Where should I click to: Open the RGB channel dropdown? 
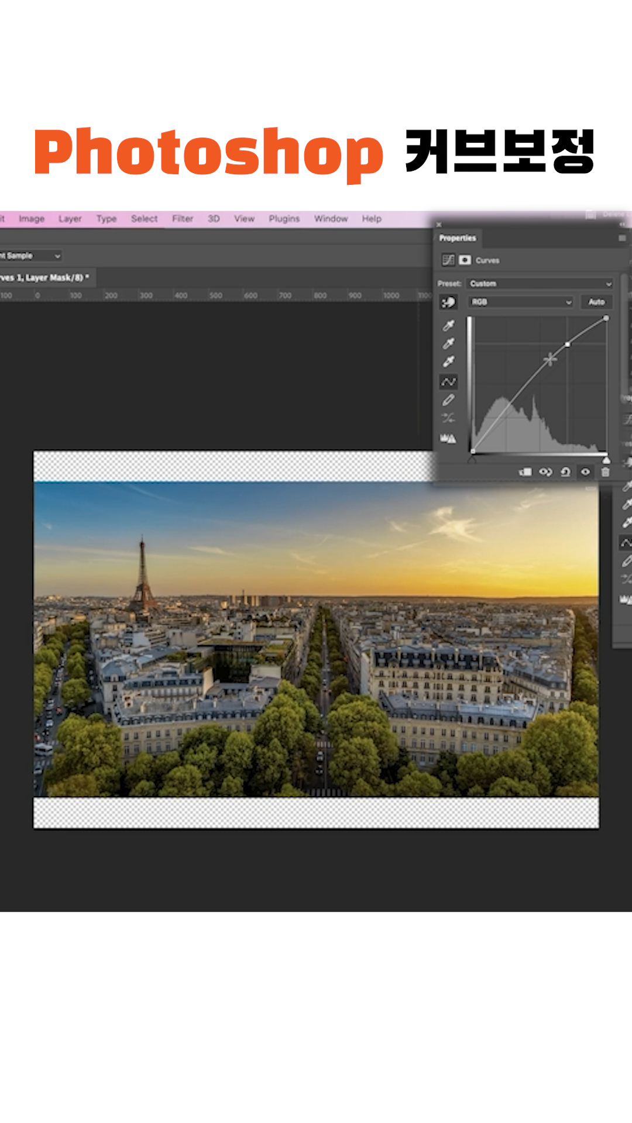click(x=520, y=302)
